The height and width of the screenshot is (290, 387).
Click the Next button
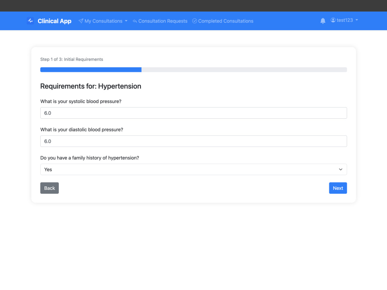(x=338, y=188)
